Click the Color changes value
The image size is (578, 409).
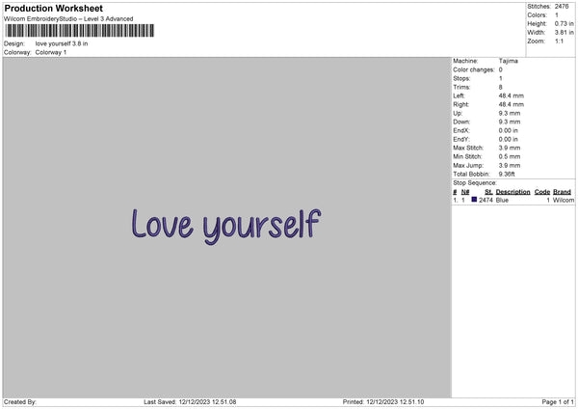501,69
